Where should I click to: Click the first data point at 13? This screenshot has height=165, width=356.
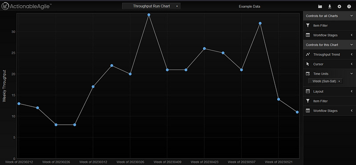[x=19, y=104]
